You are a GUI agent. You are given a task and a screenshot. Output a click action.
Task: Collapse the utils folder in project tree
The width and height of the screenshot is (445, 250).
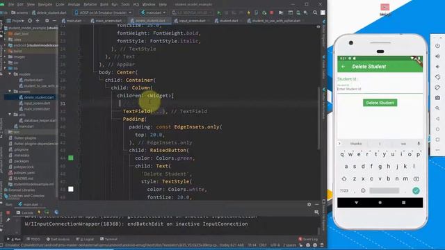10,115
